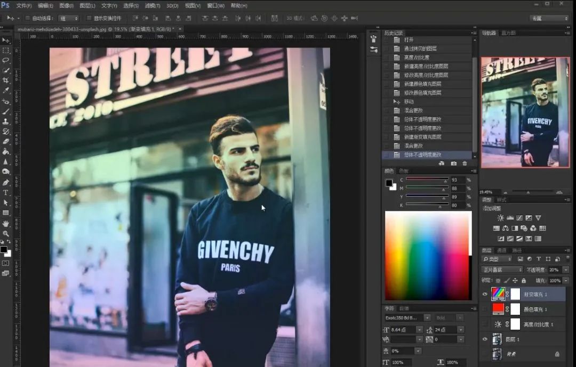Screen dimensions: 576x367
Task: Open the 图像(I) menu
Action: pyautogui.click(x=67, y=6)
